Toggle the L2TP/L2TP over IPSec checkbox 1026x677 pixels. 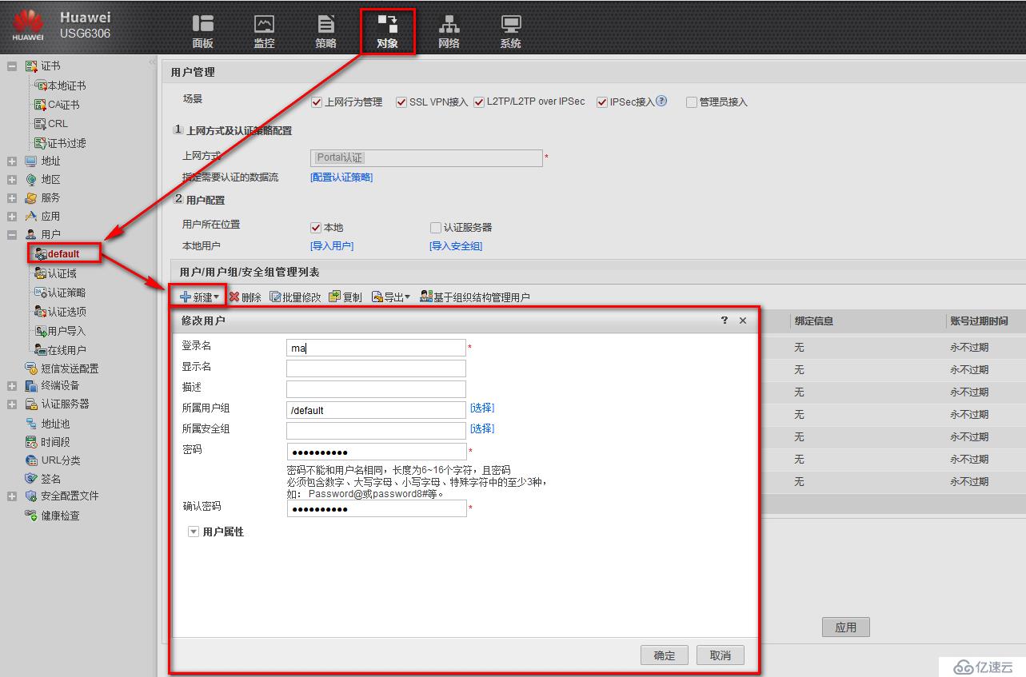click(479, 102)
